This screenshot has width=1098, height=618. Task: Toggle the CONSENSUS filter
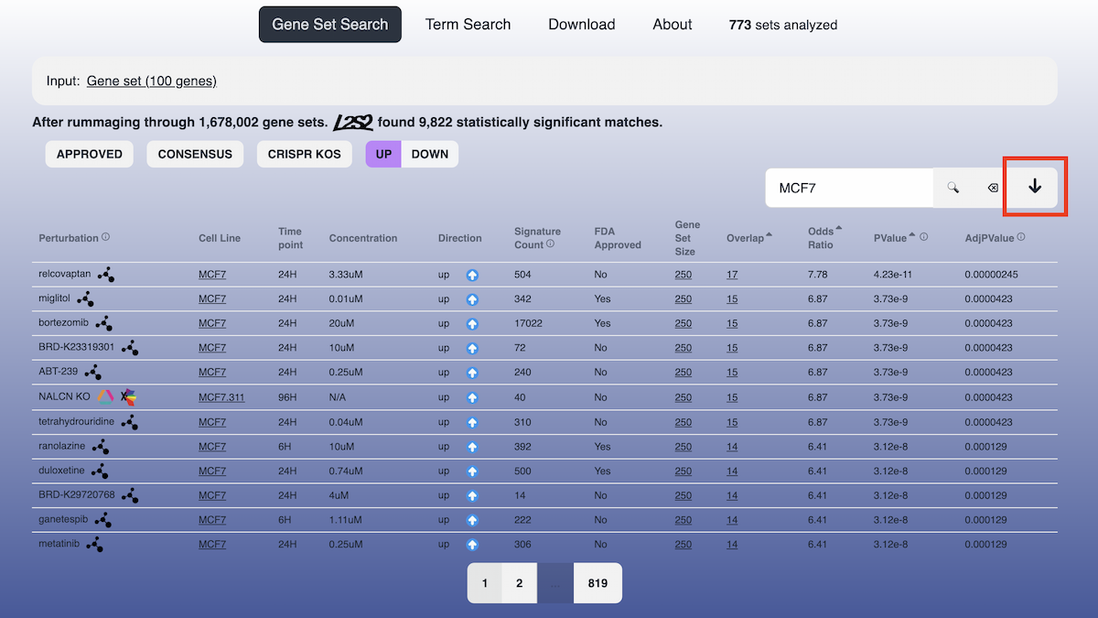195,154
